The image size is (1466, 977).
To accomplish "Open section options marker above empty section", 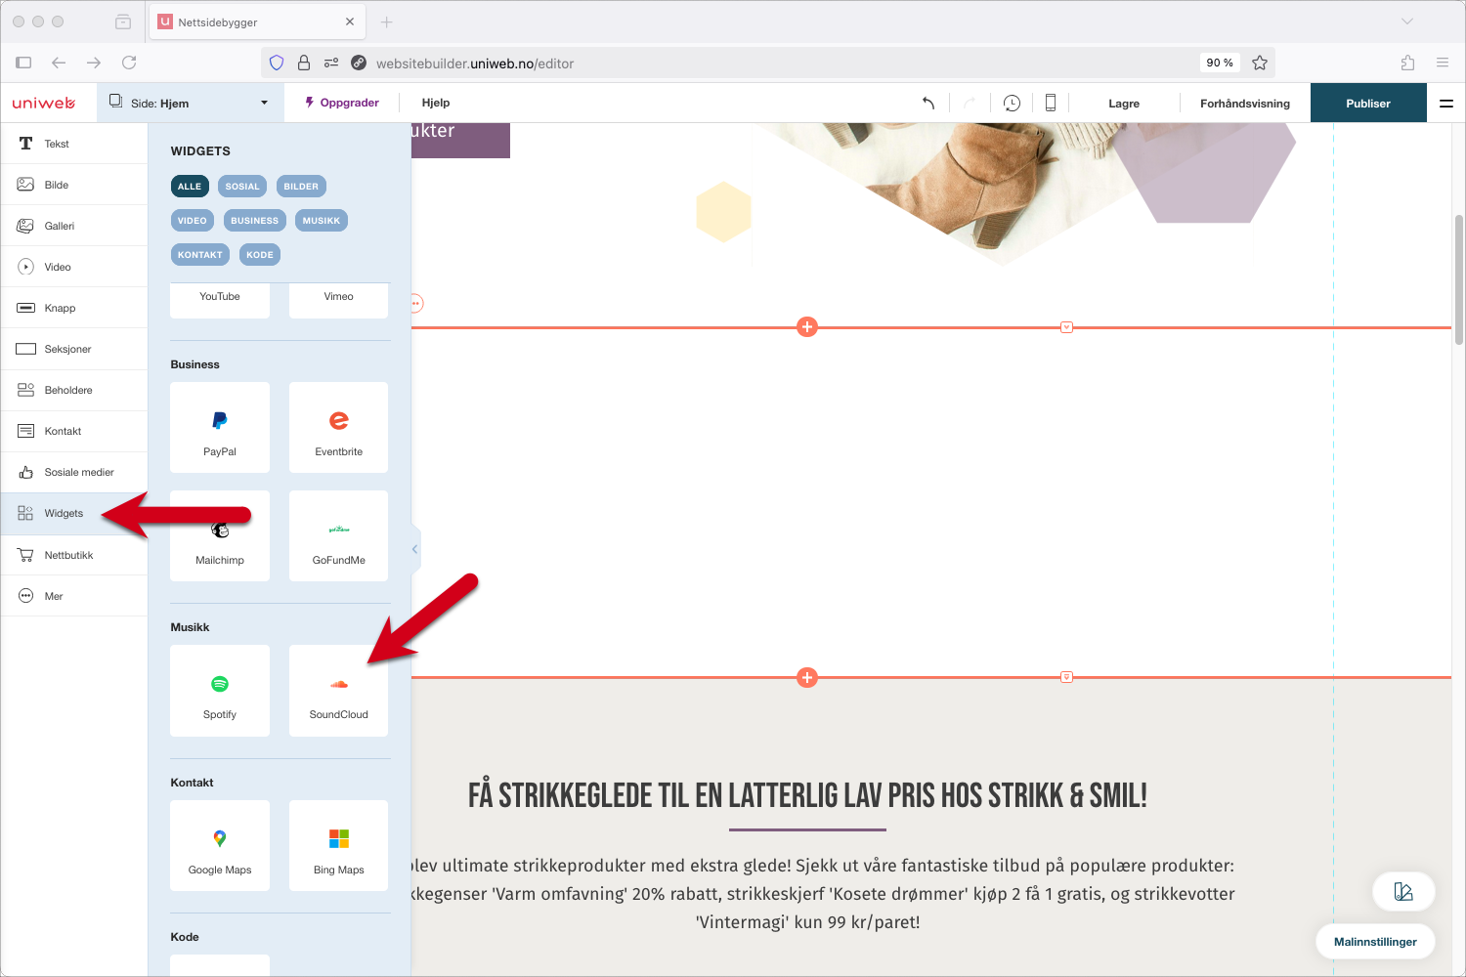I will pos(1067,327).
